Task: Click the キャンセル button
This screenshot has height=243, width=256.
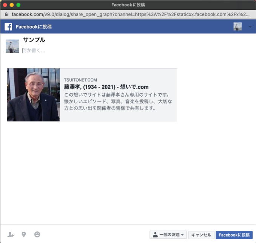Action: point(201,235)
